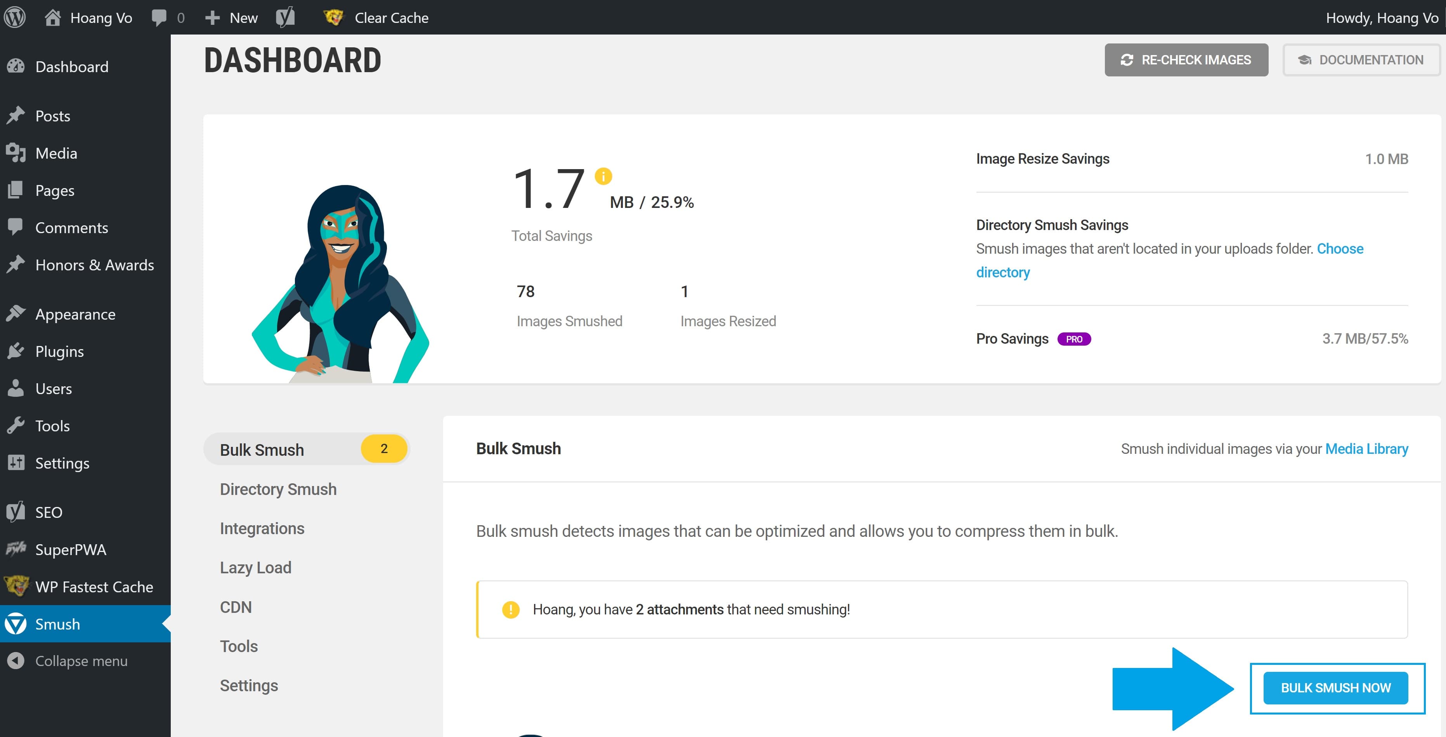Select the Bulk Smush tab

307,449
